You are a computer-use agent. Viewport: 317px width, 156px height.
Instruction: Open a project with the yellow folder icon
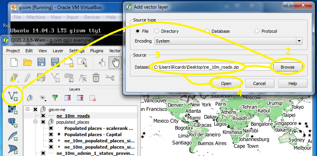click(x=28, y=63)
